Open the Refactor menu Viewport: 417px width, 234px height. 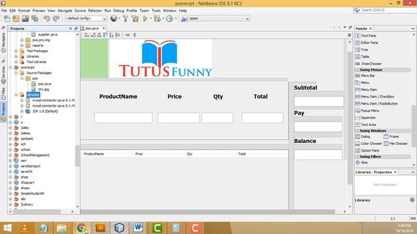[95, 10]
